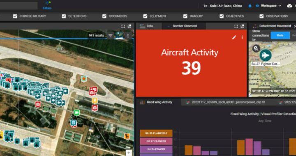The image size is (296, 156).
Task: Open the Filters panel icon
Action: [47, 3]
